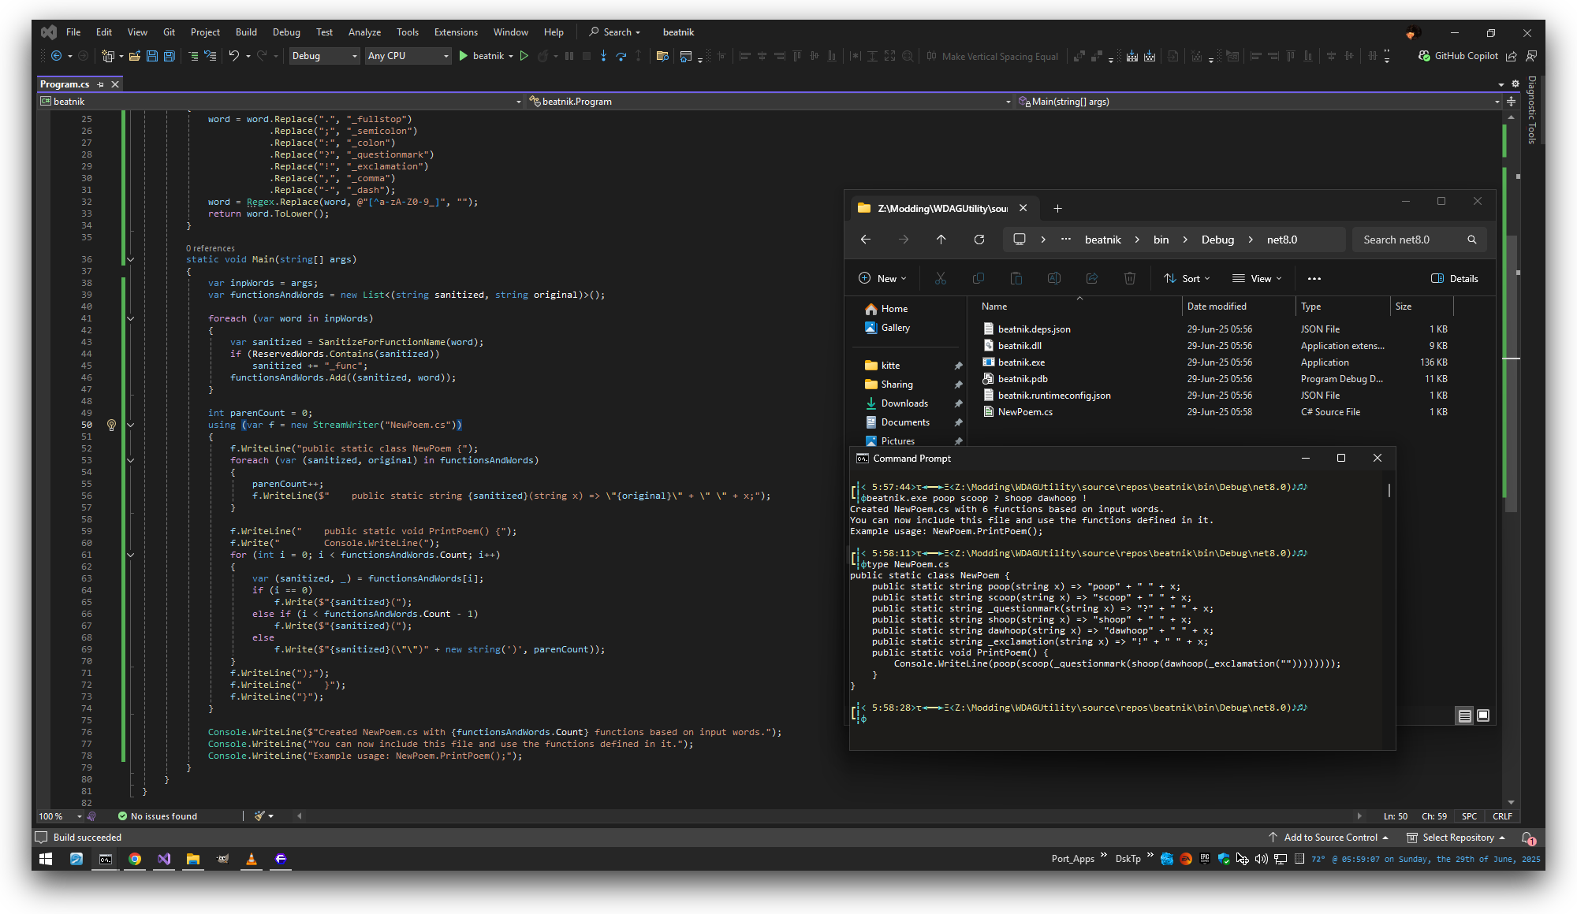Open the Main(string[] args) member dropdown
This screenshot has width=1577, height=914.
pos(1259,102)
